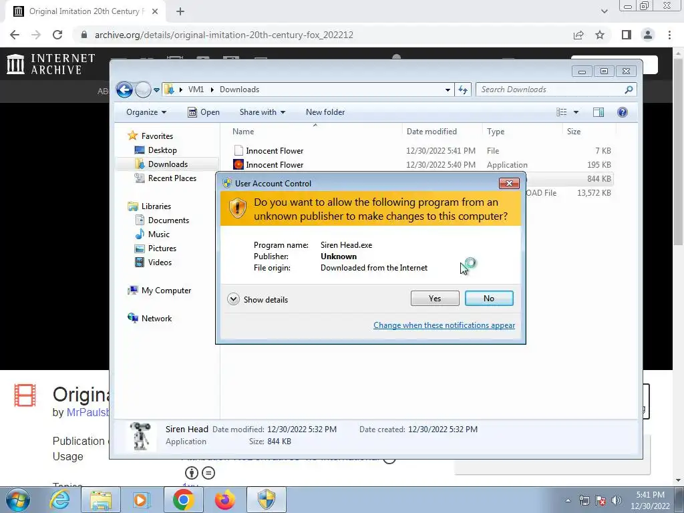684x513 pixels.
Task: Toggle the preview pane icon
Action: (x=598, y=112)
